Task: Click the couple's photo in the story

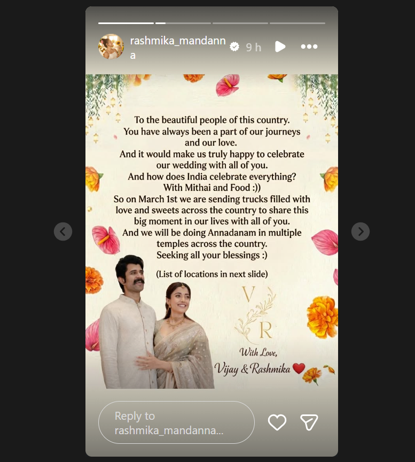Action: point(156,322)
